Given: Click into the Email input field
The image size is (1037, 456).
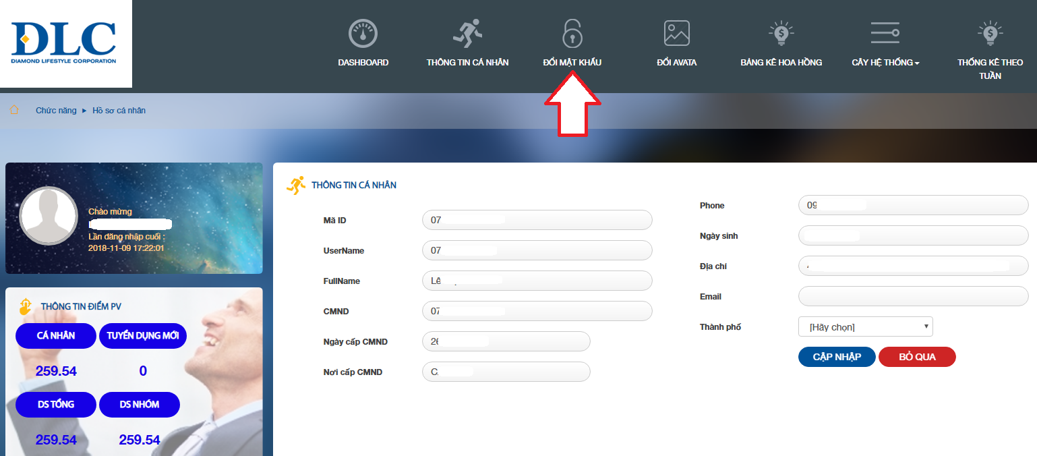Looking at the screenshot, I should coord(913,296).
